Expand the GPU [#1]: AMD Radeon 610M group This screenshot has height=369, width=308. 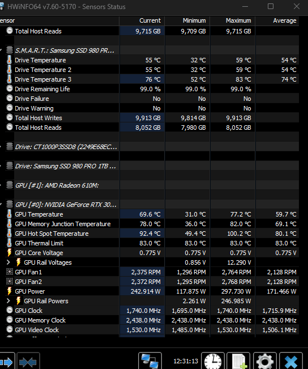point(1,185)
